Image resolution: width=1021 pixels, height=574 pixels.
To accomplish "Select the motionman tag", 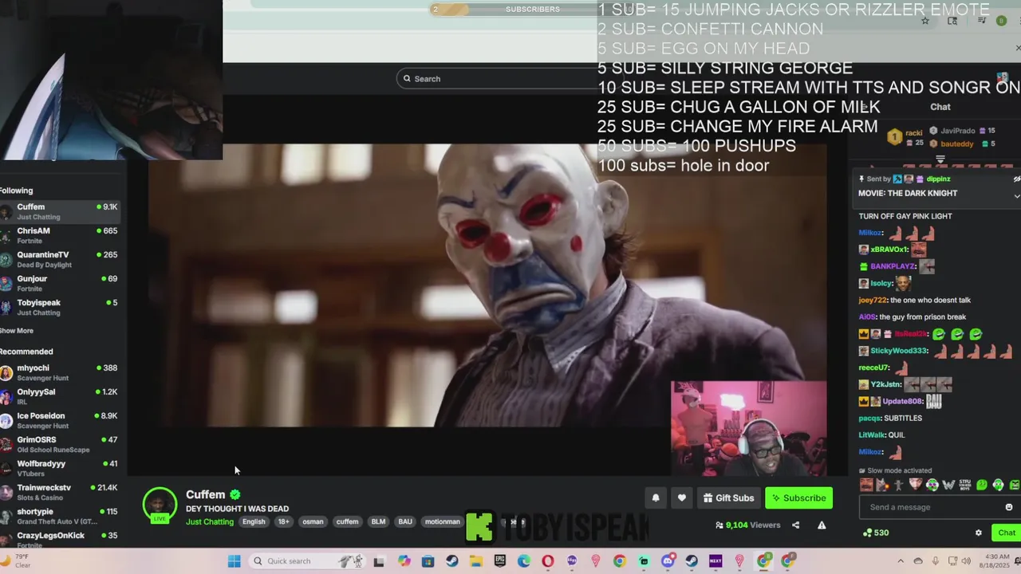I will click(442, 522).
